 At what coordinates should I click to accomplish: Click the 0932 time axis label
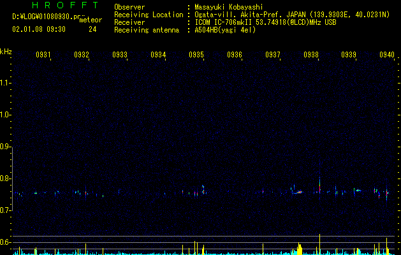[82, 54]
